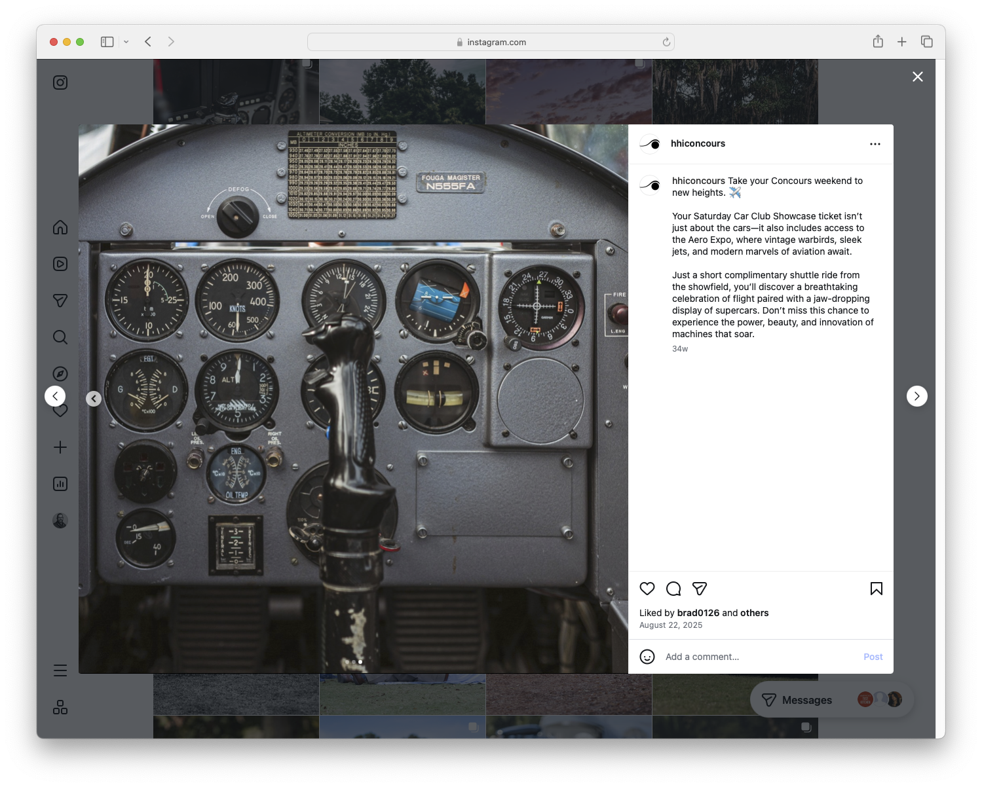Open the Home feed
This screenshot has width=982, height=787.
pyautogui.click(x=60, y=227)
